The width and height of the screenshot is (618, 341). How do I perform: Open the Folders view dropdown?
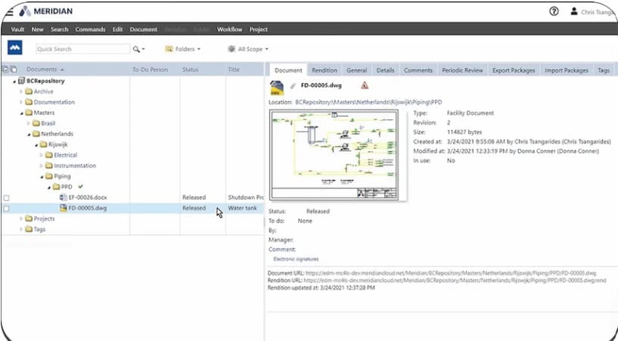pos(182,48)
